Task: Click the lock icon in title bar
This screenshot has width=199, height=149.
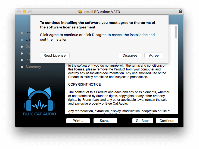Action: pos(181,11)
